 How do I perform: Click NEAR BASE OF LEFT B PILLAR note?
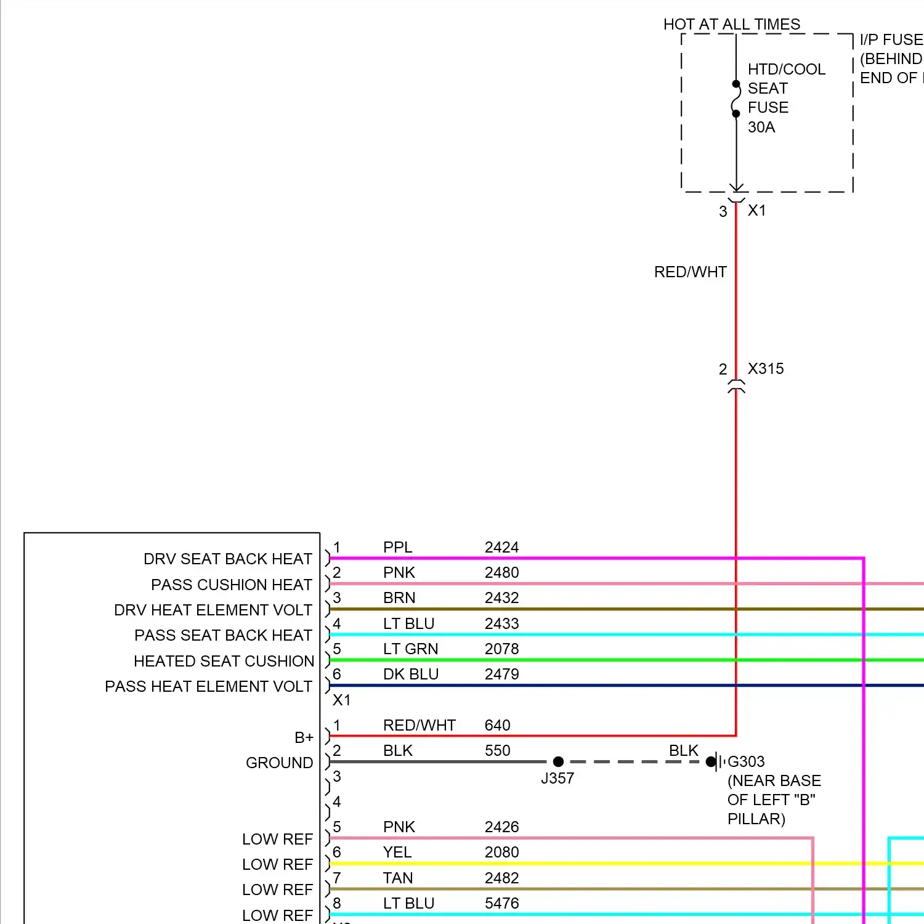[x=774, y=800]
